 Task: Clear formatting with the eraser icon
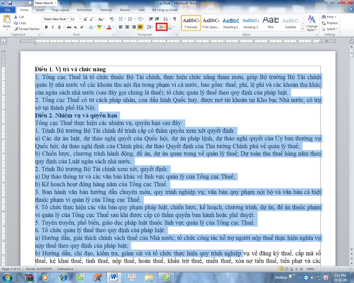coord(112,19)
